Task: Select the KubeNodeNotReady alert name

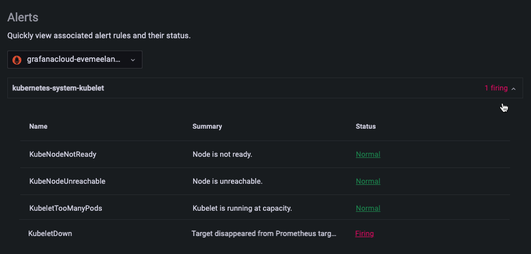Action: [x=63, y=155]
